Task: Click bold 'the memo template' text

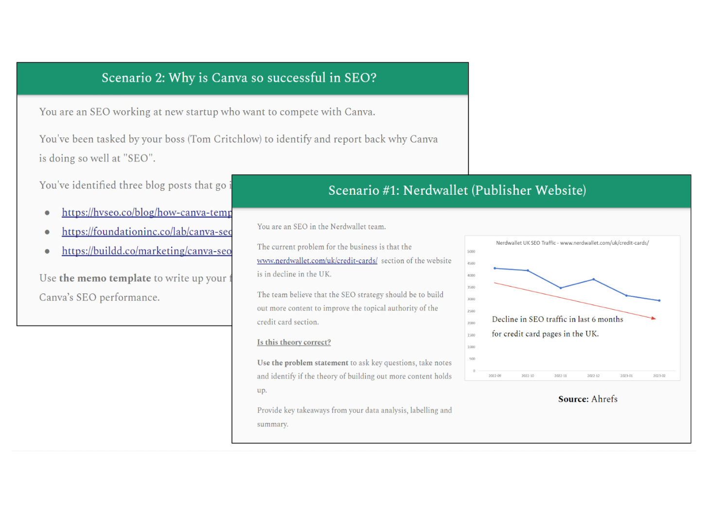Action: pos(105,278)
